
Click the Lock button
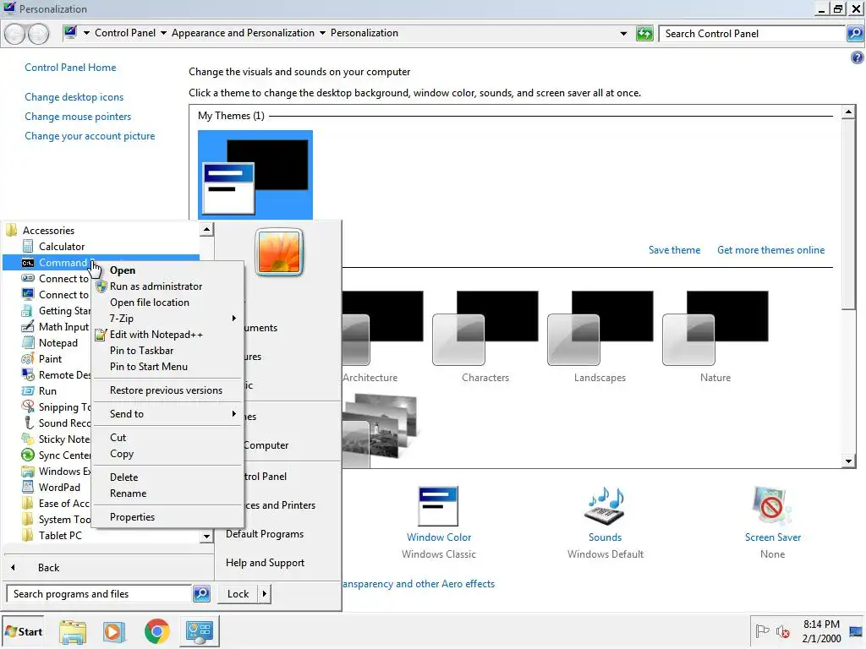pos(238,594)
